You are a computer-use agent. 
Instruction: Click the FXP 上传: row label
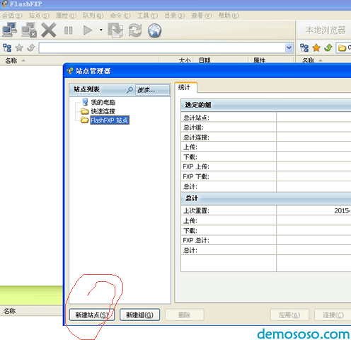tap(196, 166)
